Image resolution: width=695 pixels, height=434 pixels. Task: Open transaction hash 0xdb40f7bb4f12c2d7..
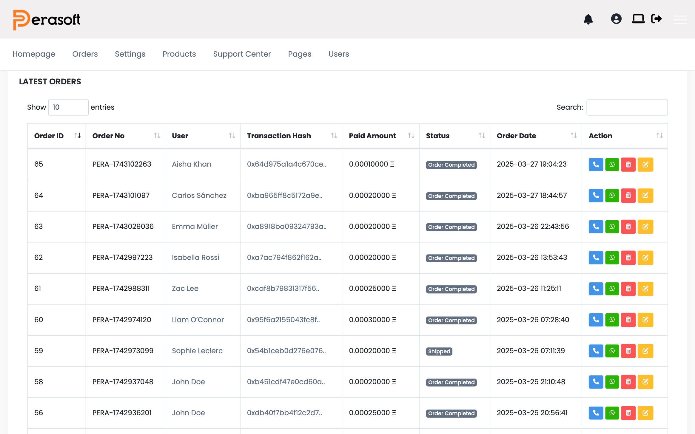284,413
